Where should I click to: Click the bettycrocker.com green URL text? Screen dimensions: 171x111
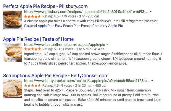pyautogui.click(x=87, y=81)
